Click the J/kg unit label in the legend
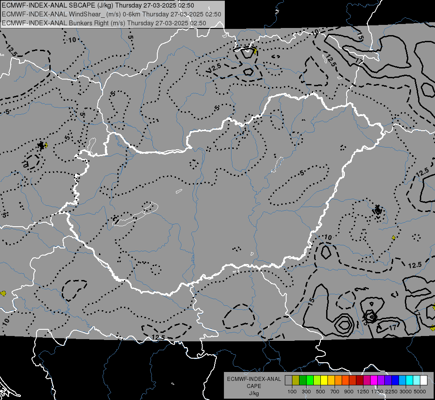435x400 pixels. coord(254,393)
